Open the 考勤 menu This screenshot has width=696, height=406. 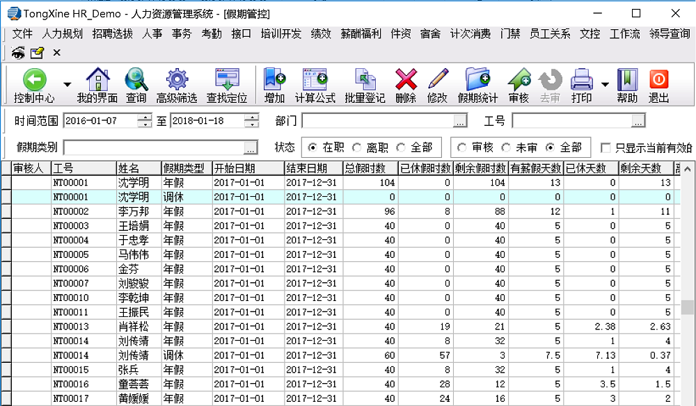coord(212,33)
